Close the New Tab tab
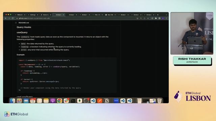Viewport: 216px width, 121px height. click(x=115, y=15)
